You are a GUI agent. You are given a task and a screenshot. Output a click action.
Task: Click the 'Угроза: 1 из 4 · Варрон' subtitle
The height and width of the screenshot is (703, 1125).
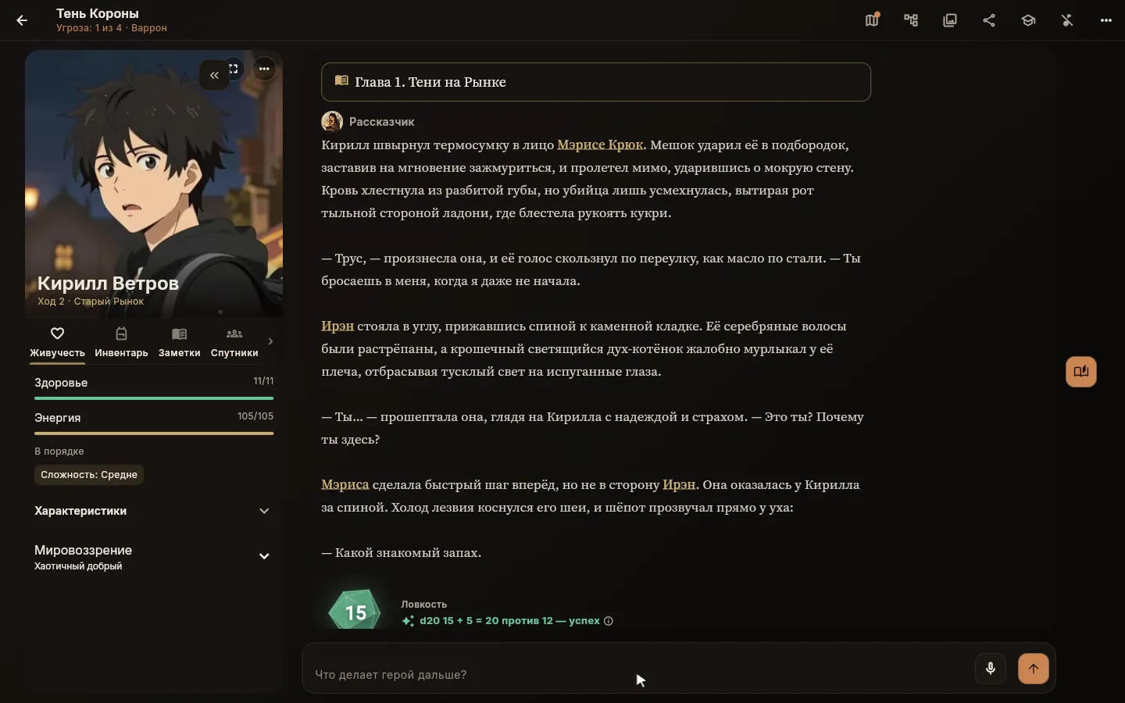112,28
